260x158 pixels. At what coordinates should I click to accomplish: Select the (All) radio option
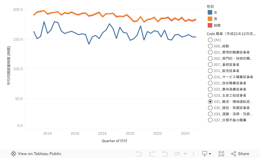[210, 40]
